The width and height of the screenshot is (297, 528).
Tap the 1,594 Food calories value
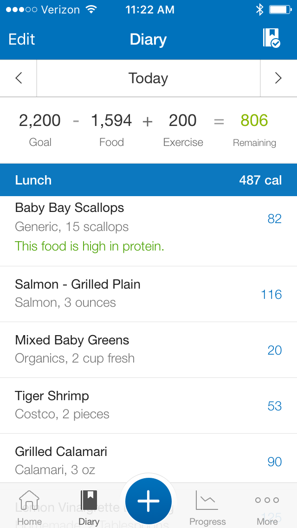[x=111, y=121]
